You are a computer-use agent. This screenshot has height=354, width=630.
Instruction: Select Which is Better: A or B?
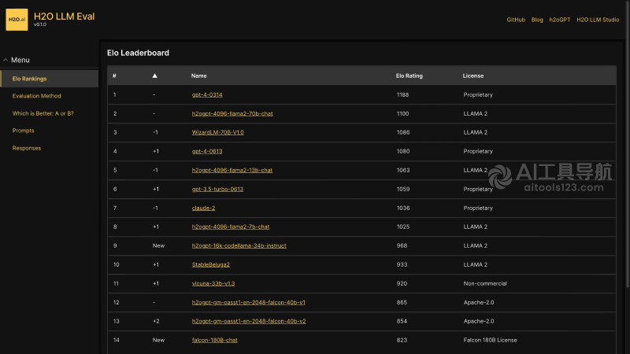point(43,113)
